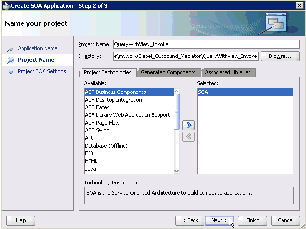Select ADF Business Components in Available

click(x=129, y=92)
